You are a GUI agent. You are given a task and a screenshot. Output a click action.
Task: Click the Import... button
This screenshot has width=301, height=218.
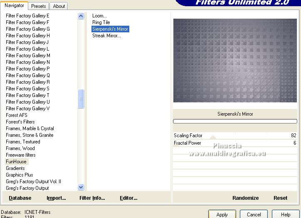click(56, 198)
